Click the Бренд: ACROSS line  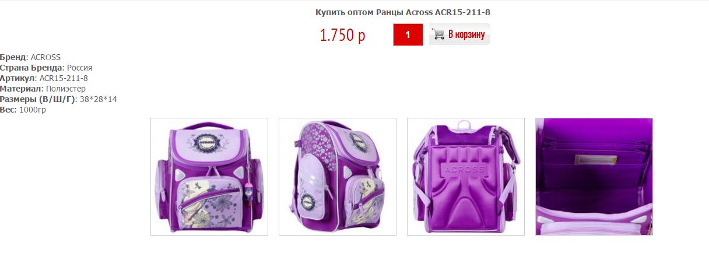pos(30,57)
